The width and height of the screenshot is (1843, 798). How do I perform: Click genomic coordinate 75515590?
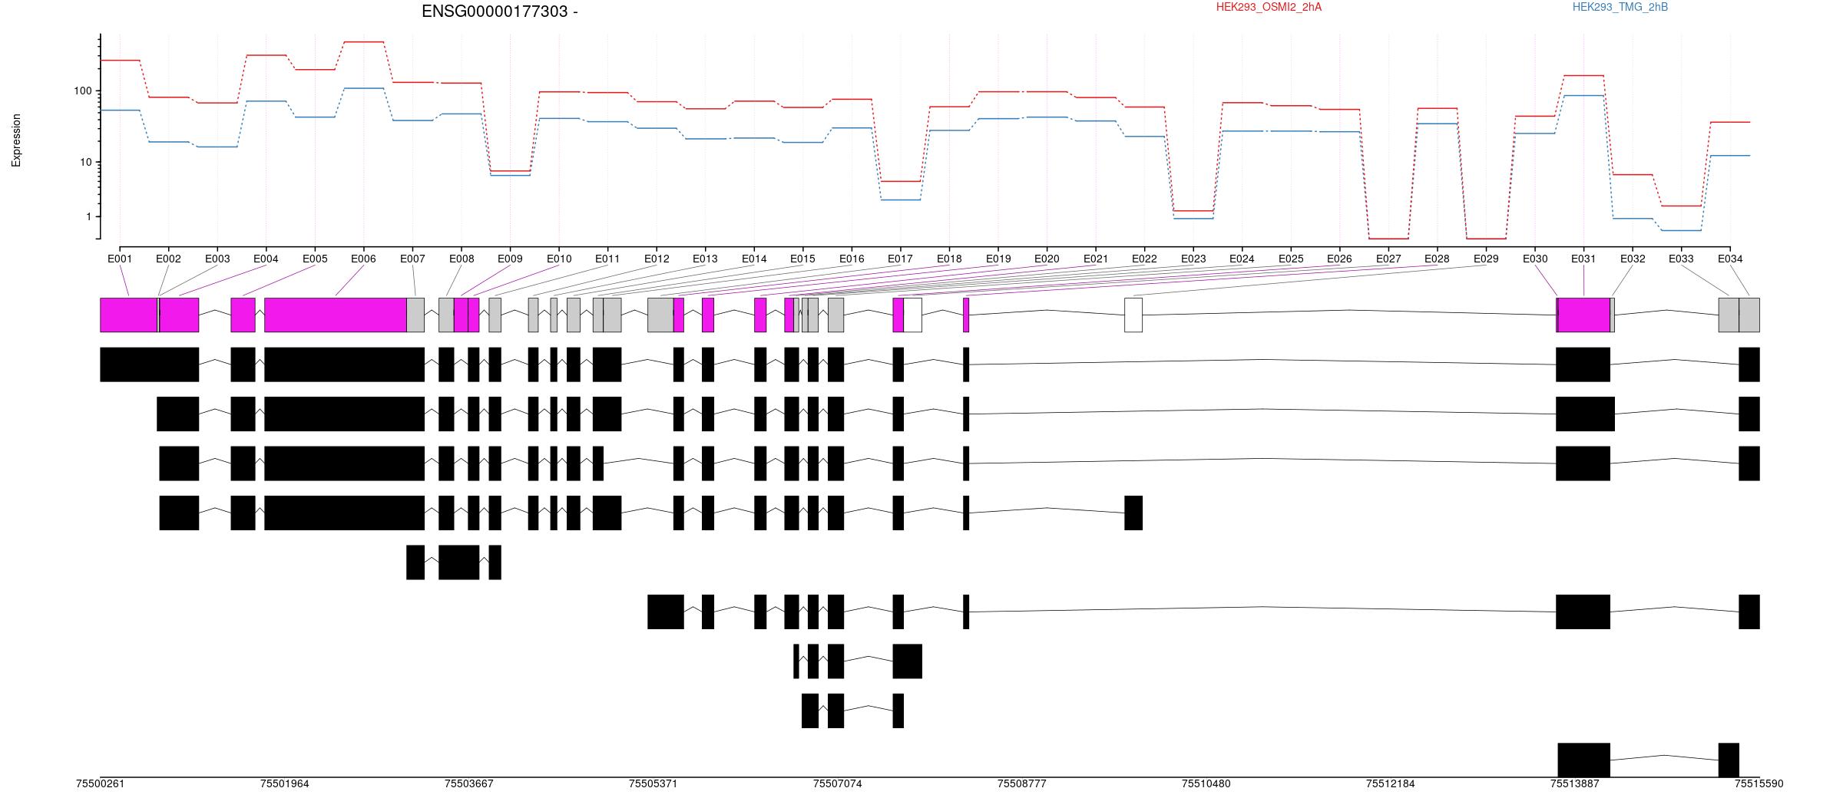tap(1759, 783)
